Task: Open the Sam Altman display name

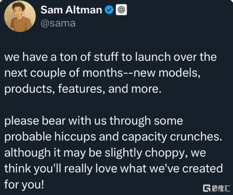Action: (x=71, y=10)
